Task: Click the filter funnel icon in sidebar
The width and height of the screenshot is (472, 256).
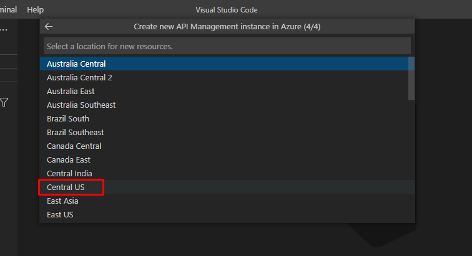Action: point(4,102)
